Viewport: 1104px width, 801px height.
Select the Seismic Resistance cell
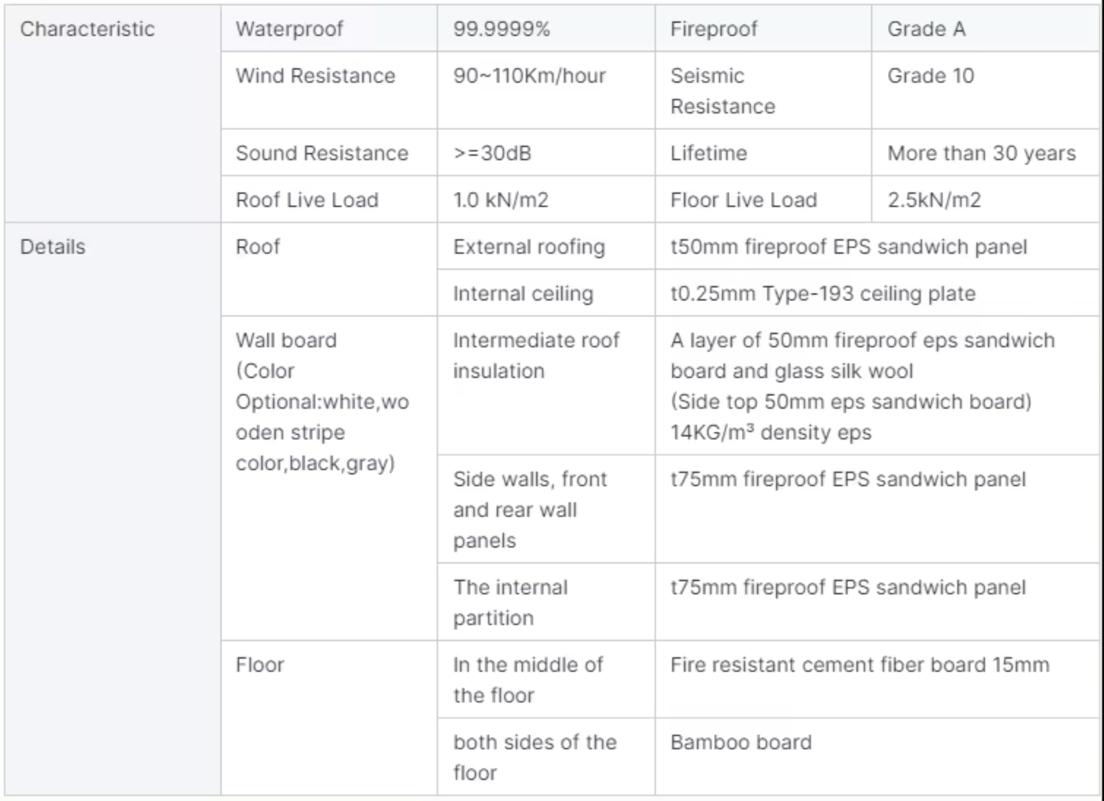tap(763, 90)
